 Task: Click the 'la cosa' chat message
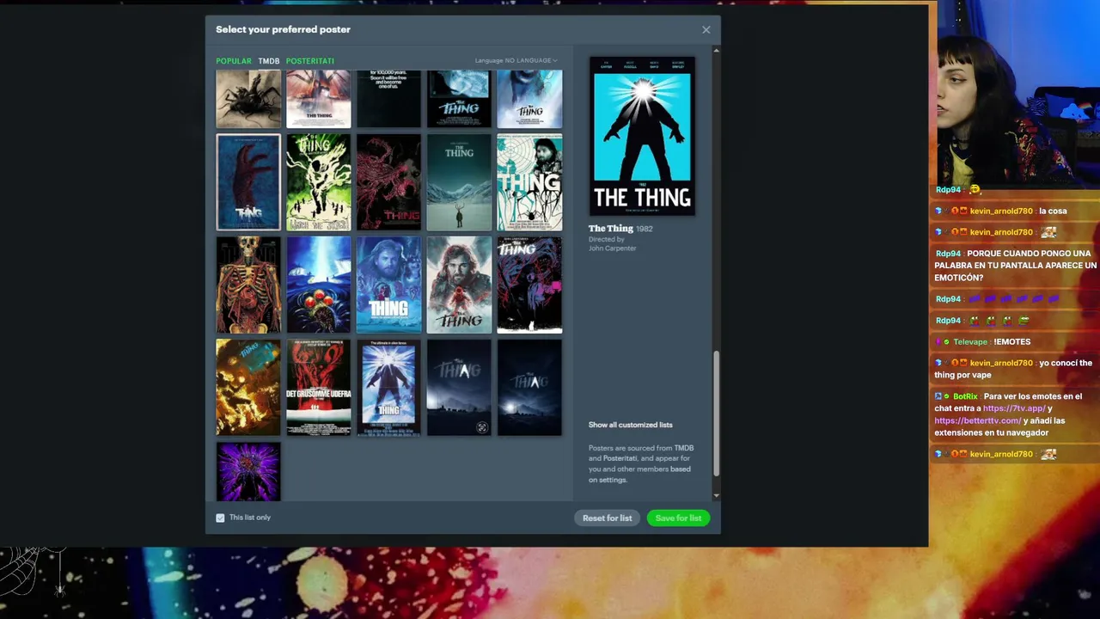[x=1053, y=211]
